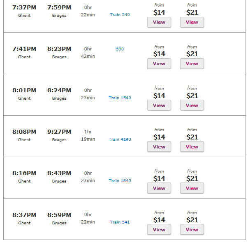
Task: View $14 fare for 8:16PM departure
Action: (x=159, y=188)
